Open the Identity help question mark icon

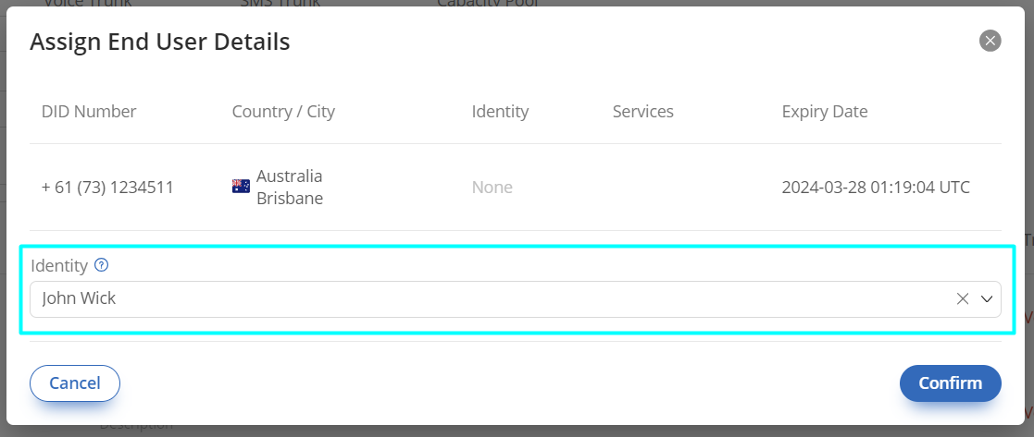pos(102,265)
